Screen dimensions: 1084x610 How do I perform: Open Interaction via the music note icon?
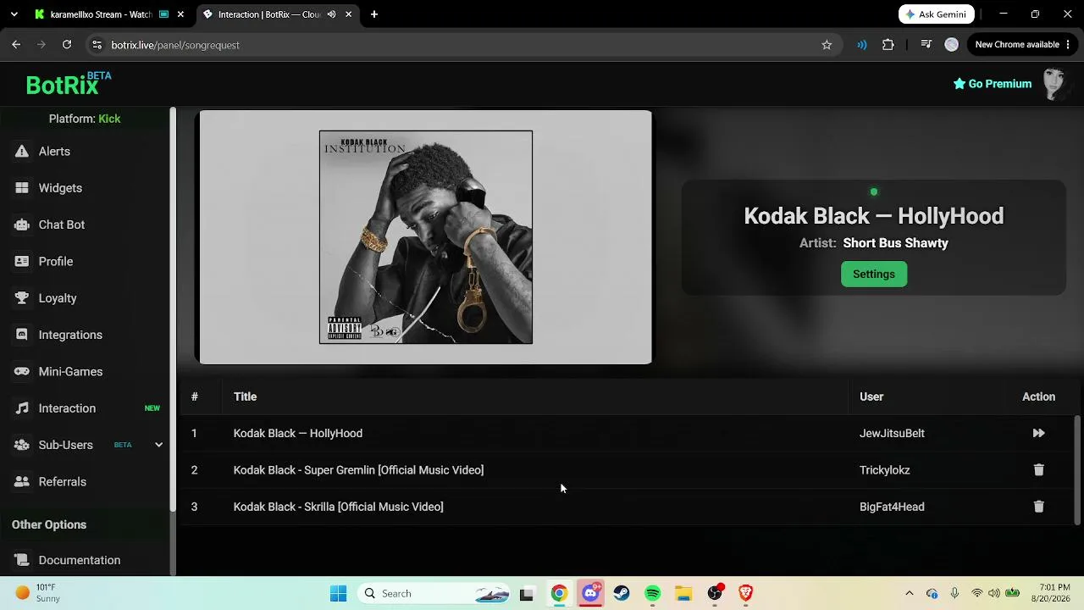(22, 408)
